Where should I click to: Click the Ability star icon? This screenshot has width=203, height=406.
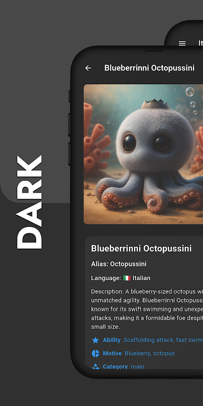click(x=95, y=340)
